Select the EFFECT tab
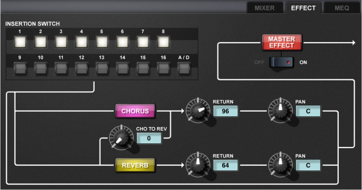This screenshot has height=190, width=362. [303, 8]
